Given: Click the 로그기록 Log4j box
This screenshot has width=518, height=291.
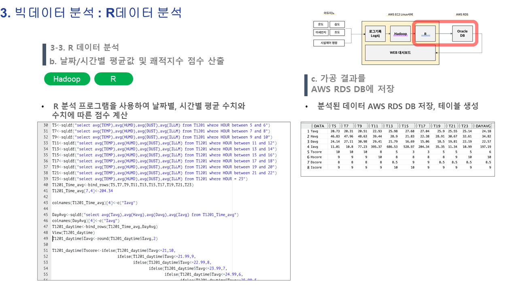Looking at the screenshot, I should [374, 34].
